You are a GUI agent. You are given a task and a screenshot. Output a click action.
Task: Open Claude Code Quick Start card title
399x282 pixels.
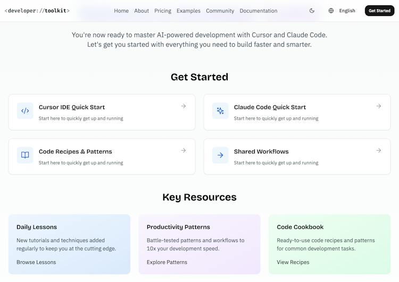coord(270,107)
